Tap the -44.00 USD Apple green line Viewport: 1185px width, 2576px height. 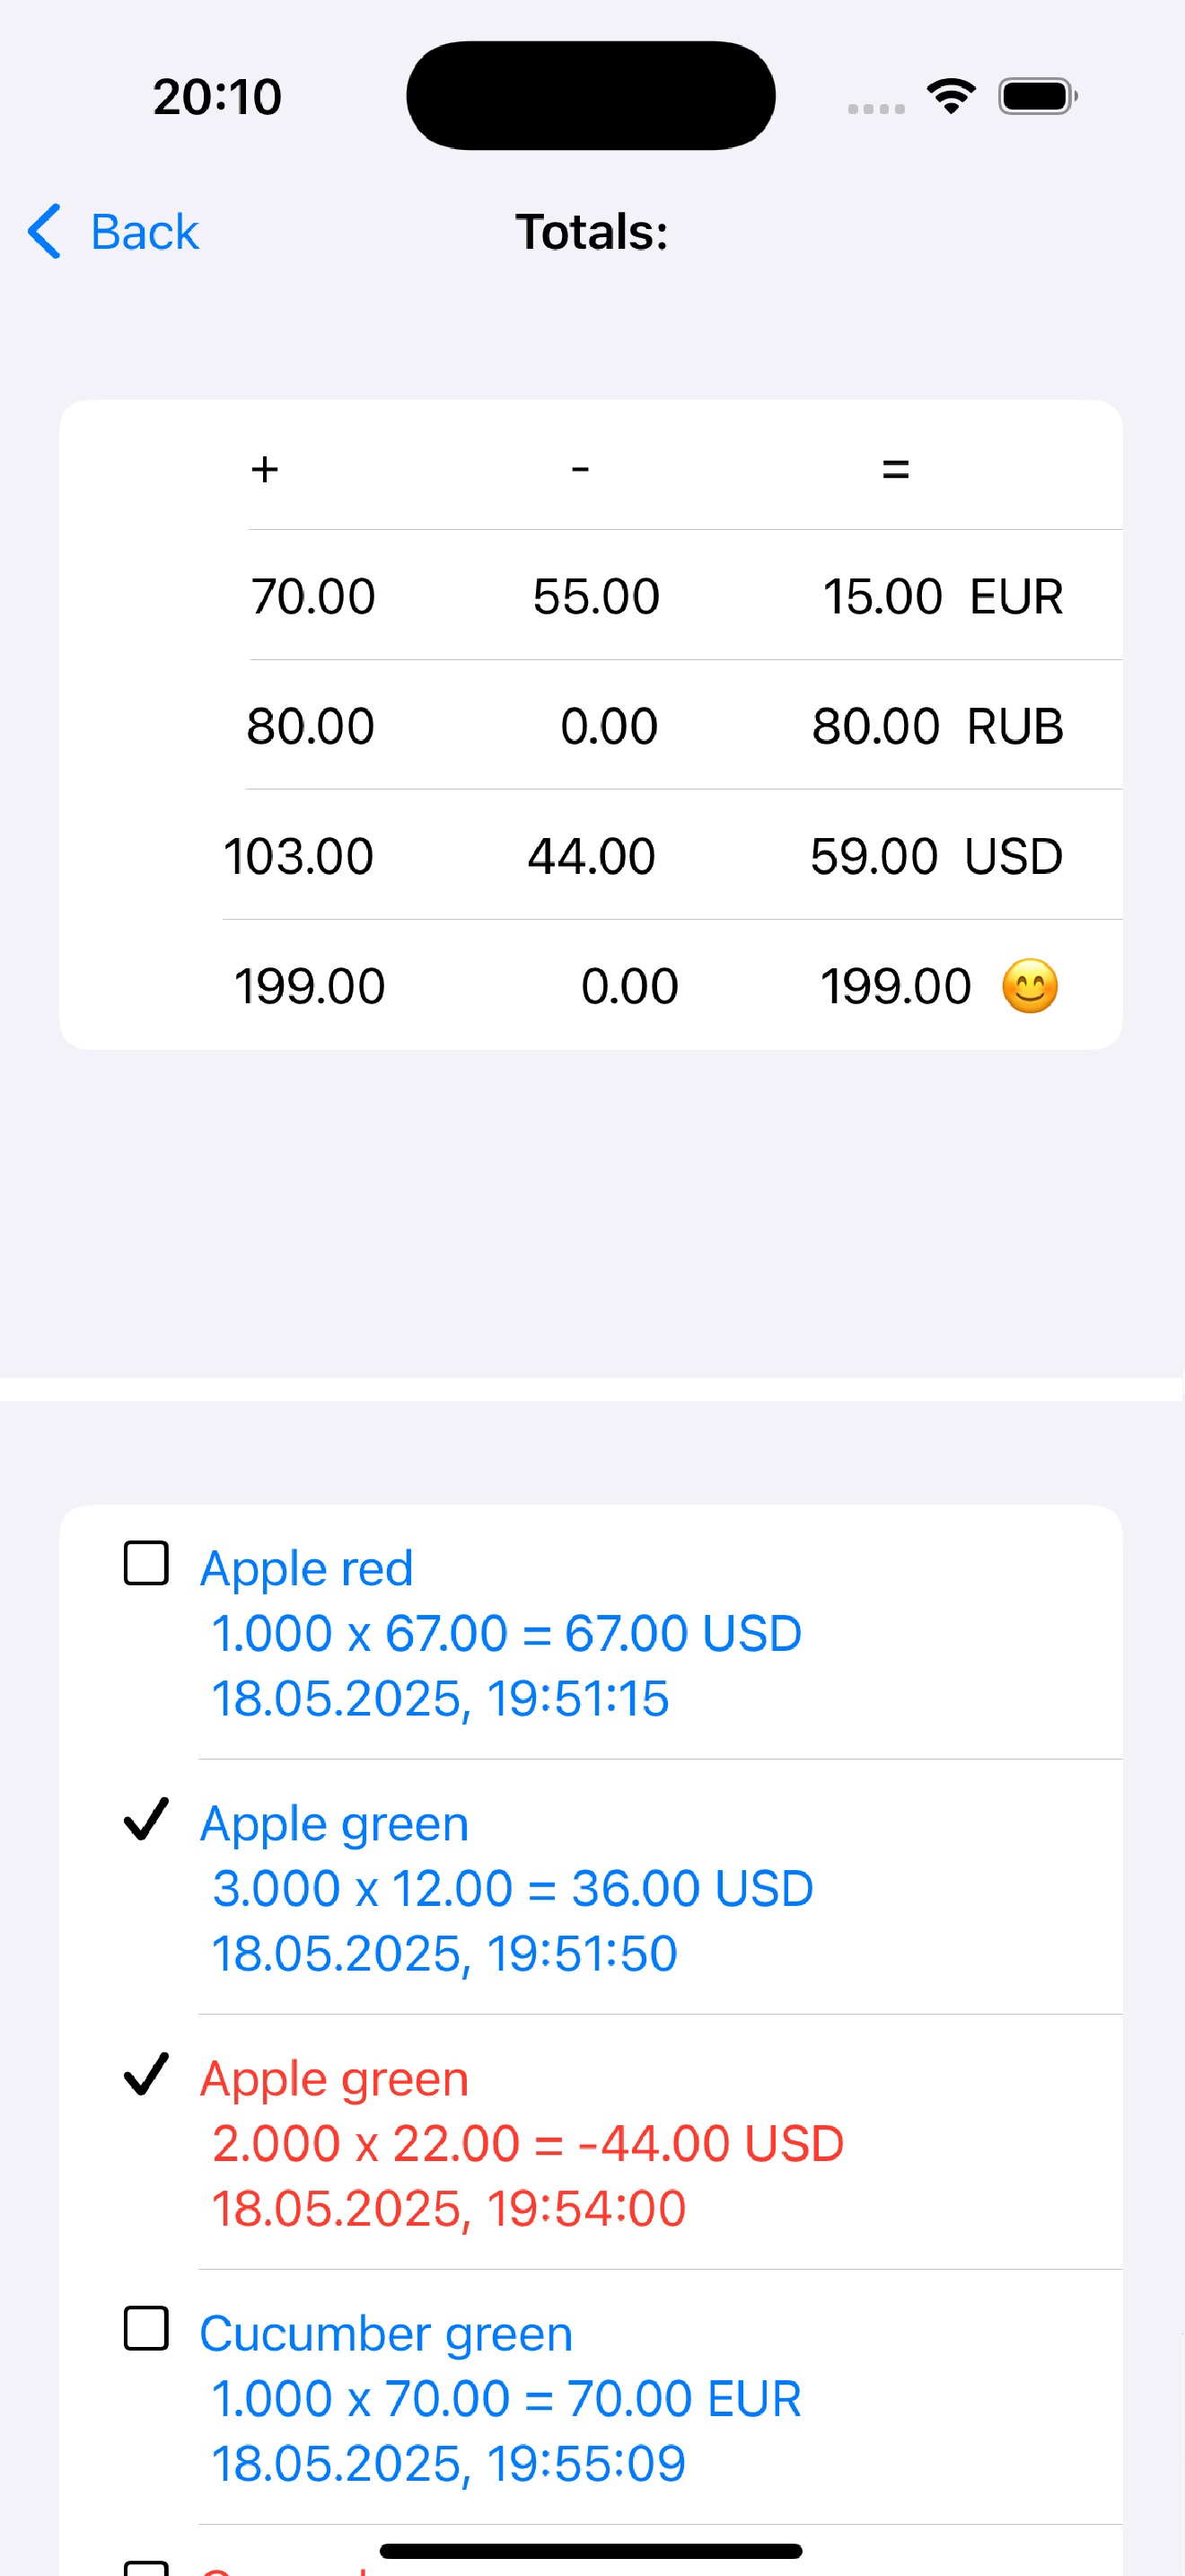coord(528,2143)
